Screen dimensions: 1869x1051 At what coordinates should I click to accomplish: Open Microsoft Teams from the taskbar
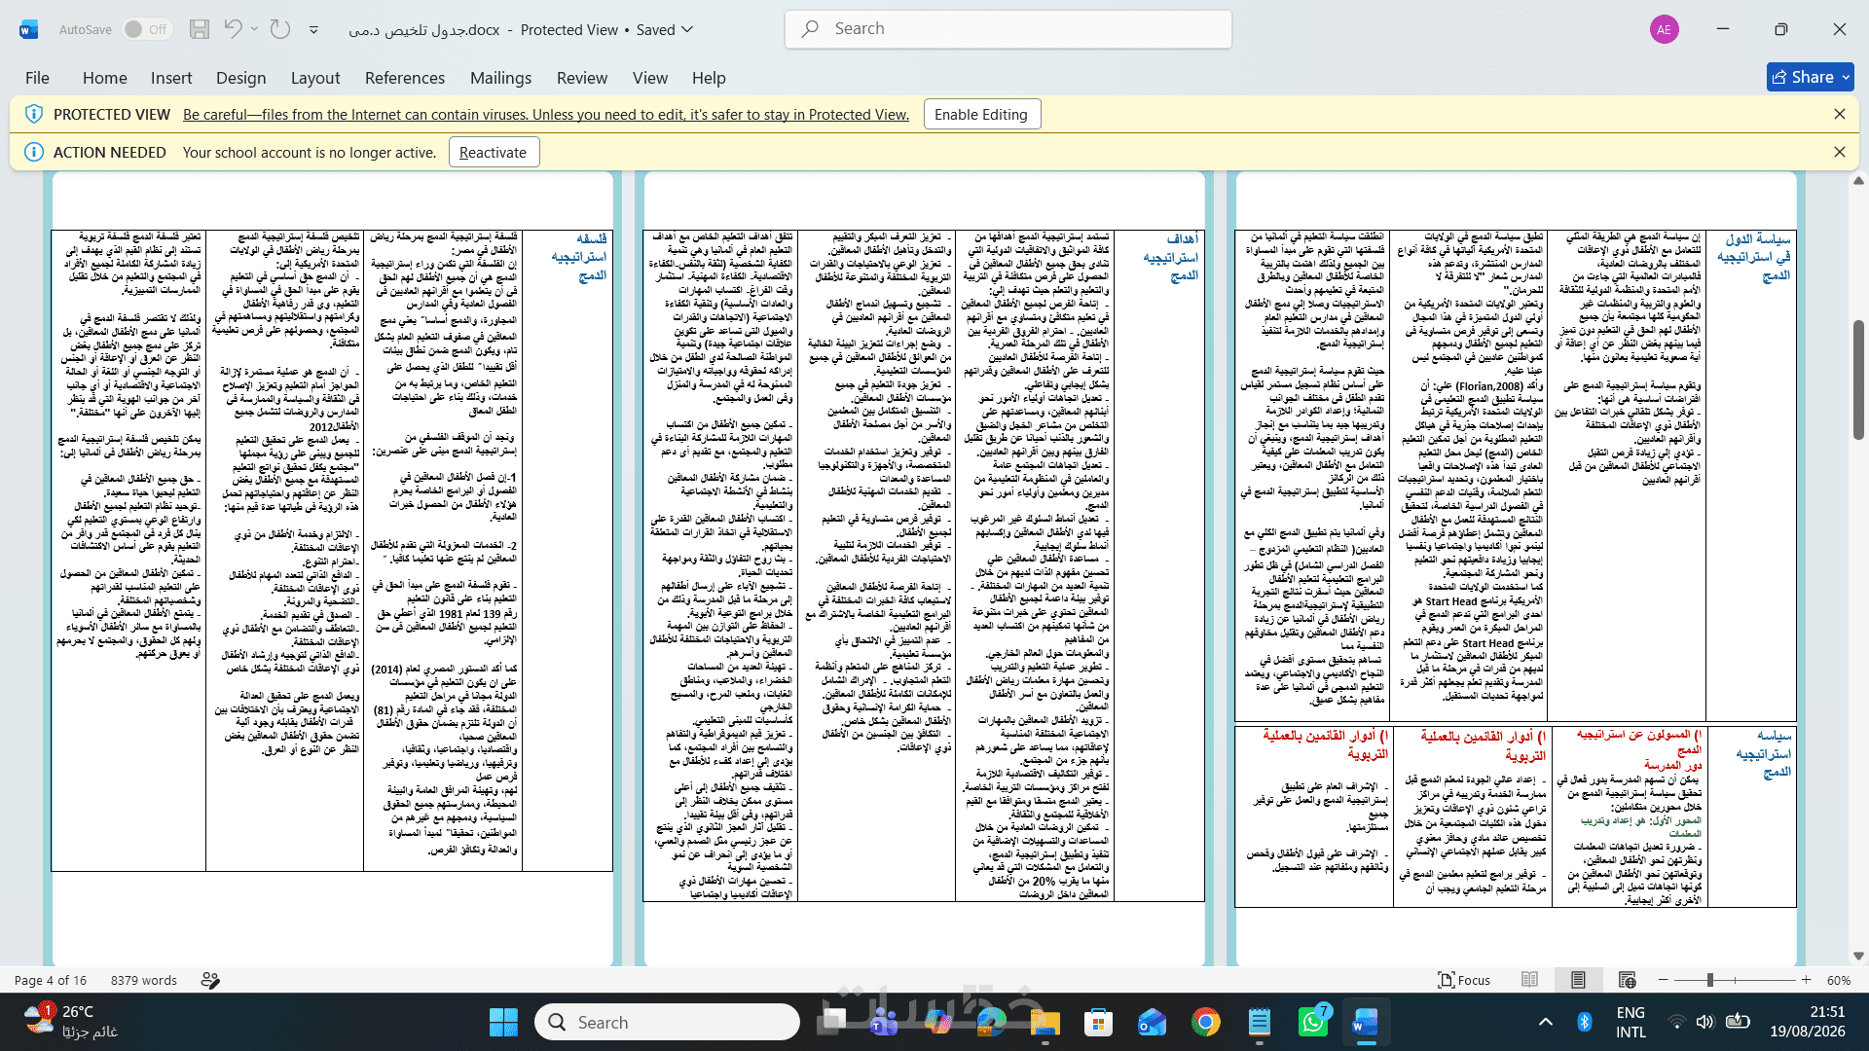[x=885, y=1023]
